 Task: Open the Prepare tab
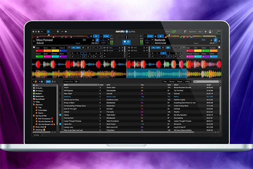[180, 82]
